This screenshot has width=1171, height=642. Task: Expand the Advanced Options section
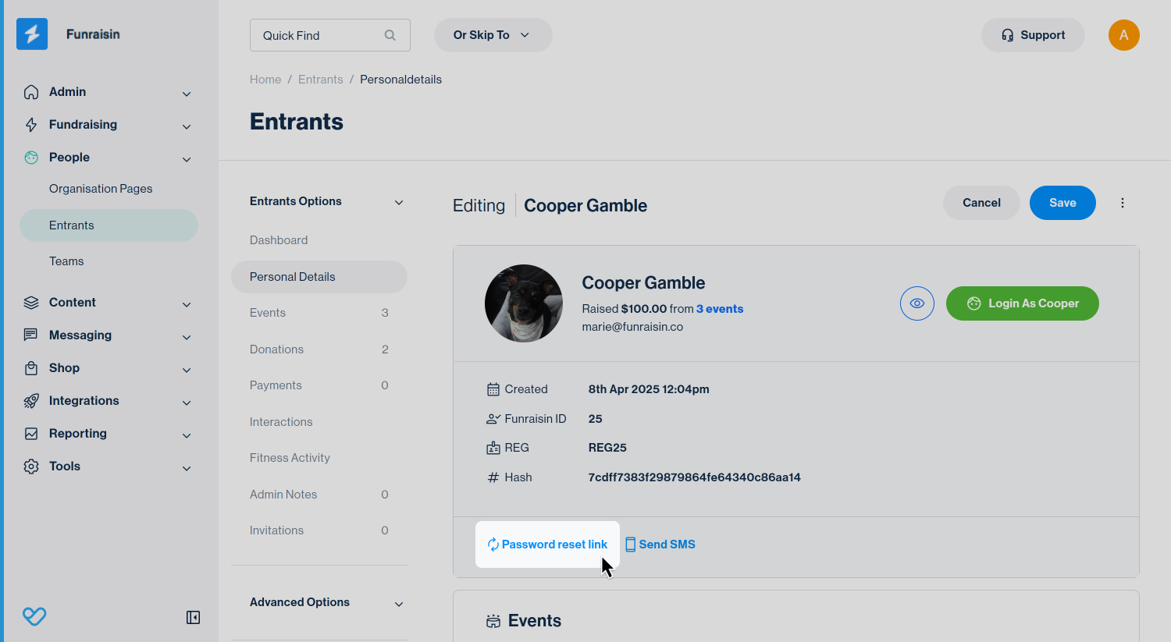[399, 604]
